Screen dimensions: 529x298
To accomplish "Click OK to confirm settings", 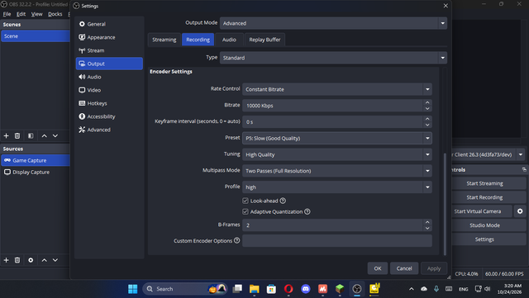I will 378,268.
